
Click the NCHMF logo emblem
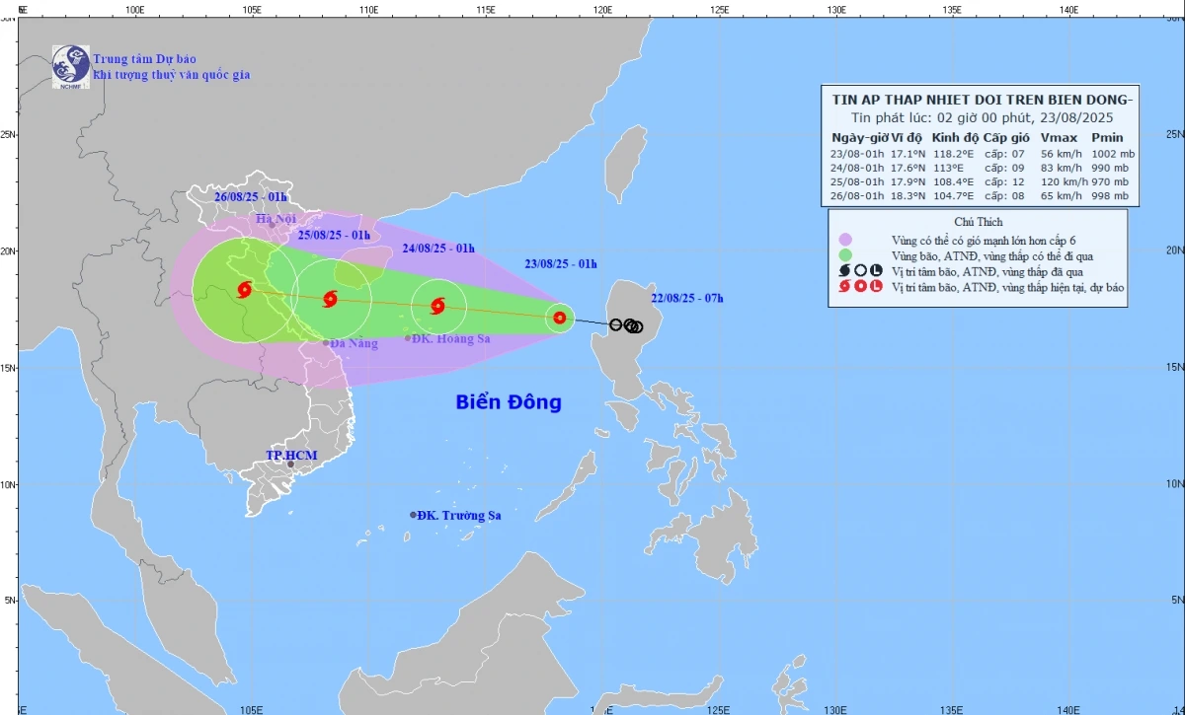[71, 67]
